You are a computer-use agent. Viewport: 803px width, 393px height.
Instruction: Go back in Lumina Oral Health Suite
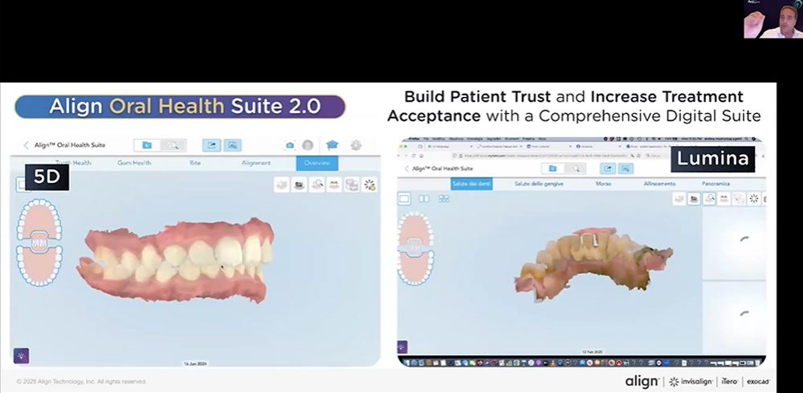[407, 168]
